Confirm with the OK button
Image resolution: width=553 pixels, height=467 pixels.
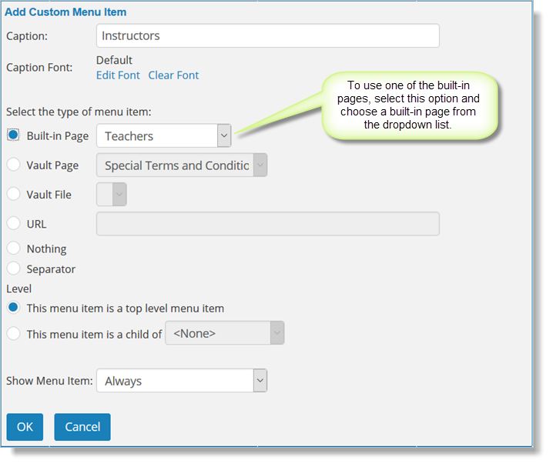pyautogui.click(x=25, y=427)
